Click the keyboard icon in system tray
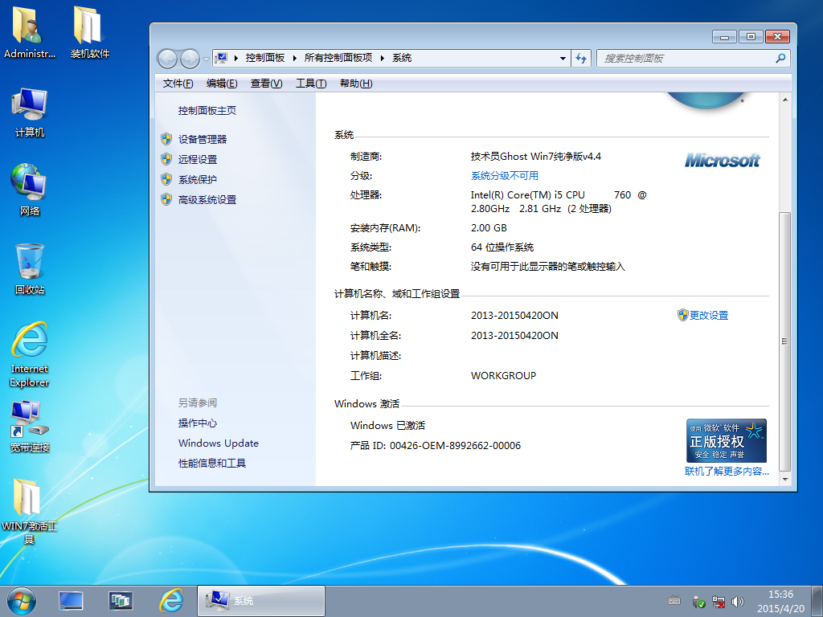The width and height of the screenshot is (823, 617). (x=674, y=601)
